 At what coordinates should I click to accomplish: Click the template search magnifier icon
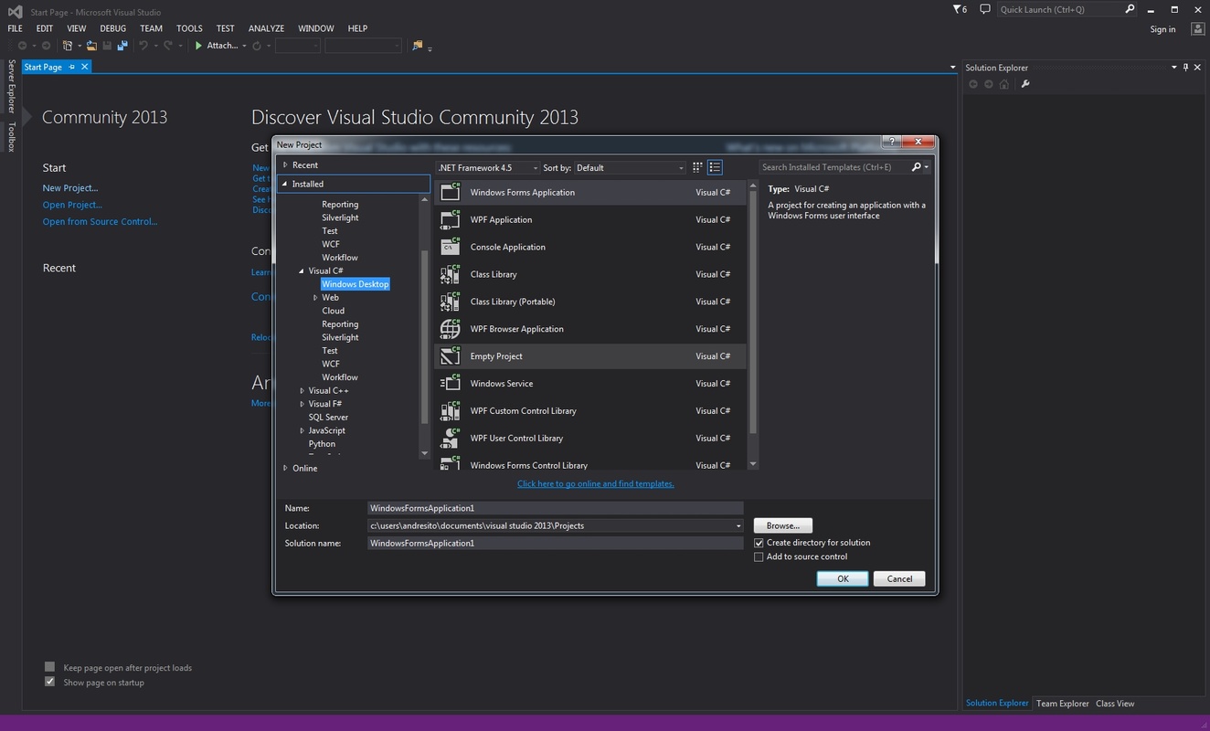pos(917,167)
